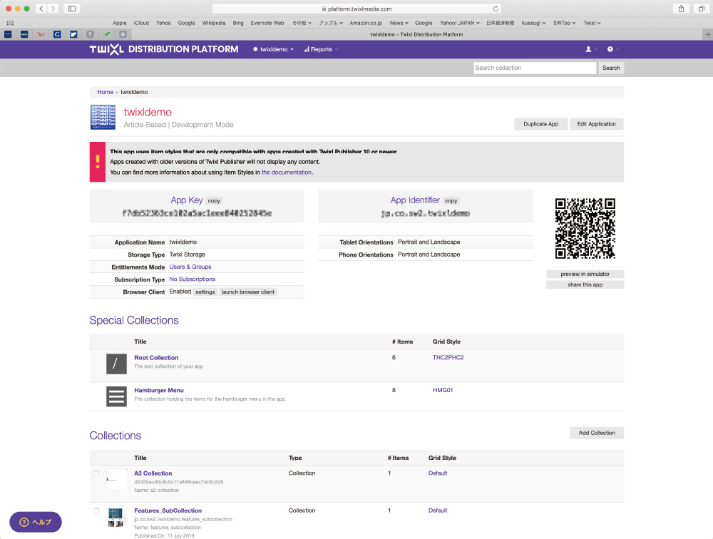This screenshot has width=713, height=539.
Task: Switch to the Yahoo pinned tab
Action: pyautogui.click(x=41, y=34)
